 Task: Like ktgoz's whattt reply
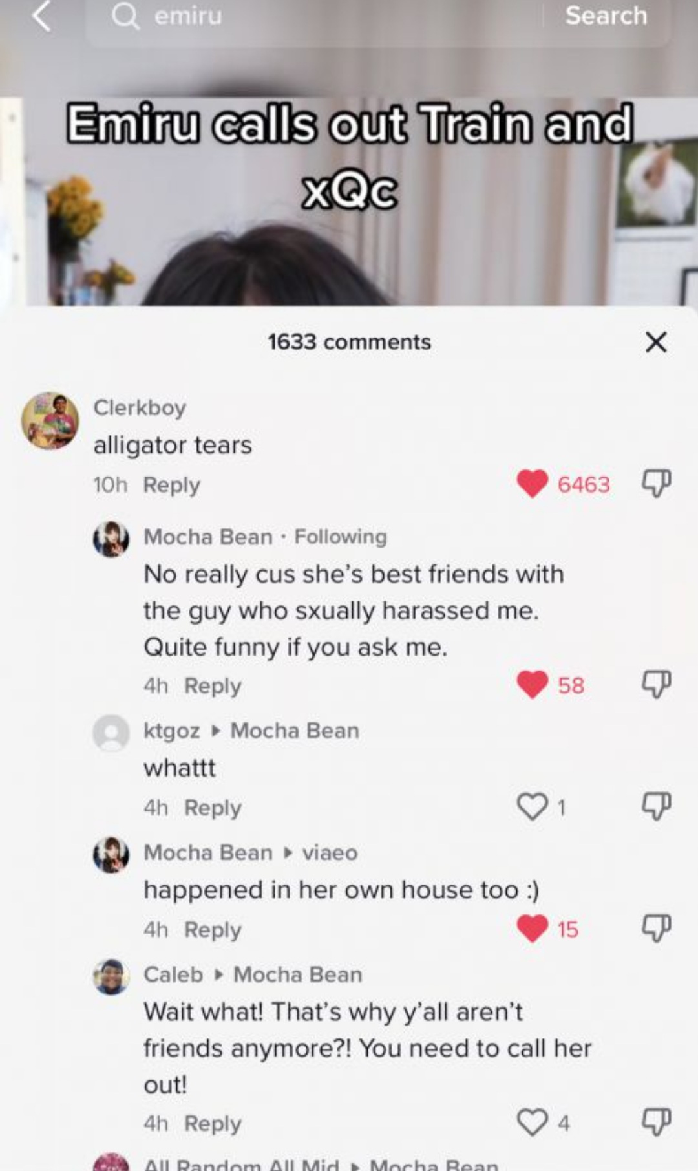[533, 806]
